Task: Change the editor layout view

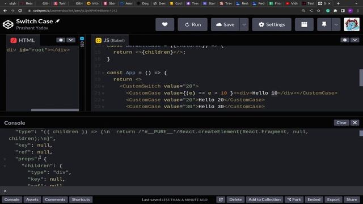Action: pyautogui.click(x=304, y=24)
